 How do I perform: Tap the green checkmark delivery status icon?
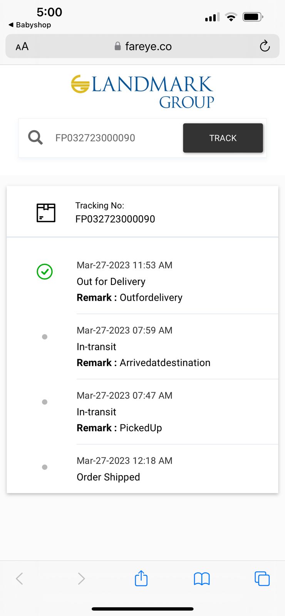tap(45, 272)
